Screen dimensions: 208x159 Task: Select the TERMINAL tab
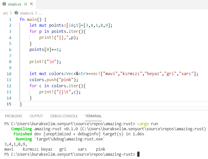(93, 116)
